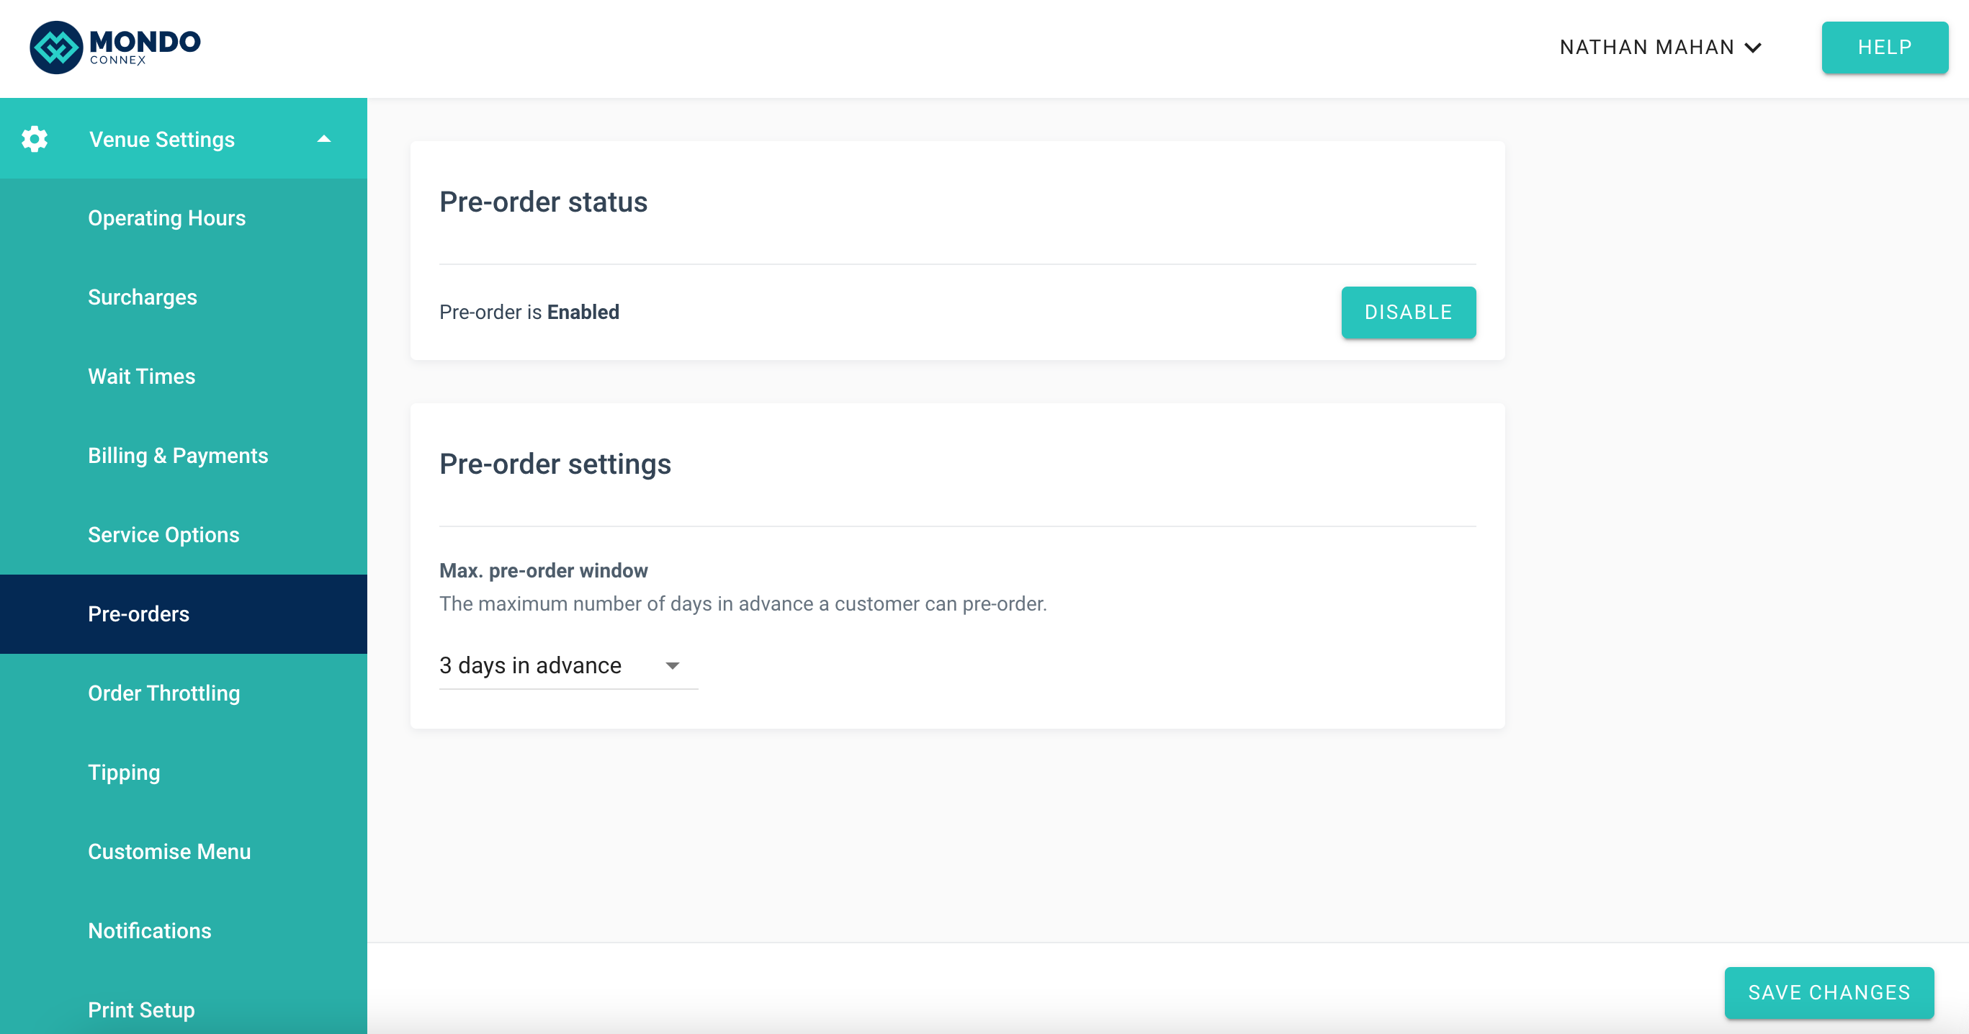Click the Mondo Connex logo
Viewport: 1969px width, 1034px height.
[115, 48]
